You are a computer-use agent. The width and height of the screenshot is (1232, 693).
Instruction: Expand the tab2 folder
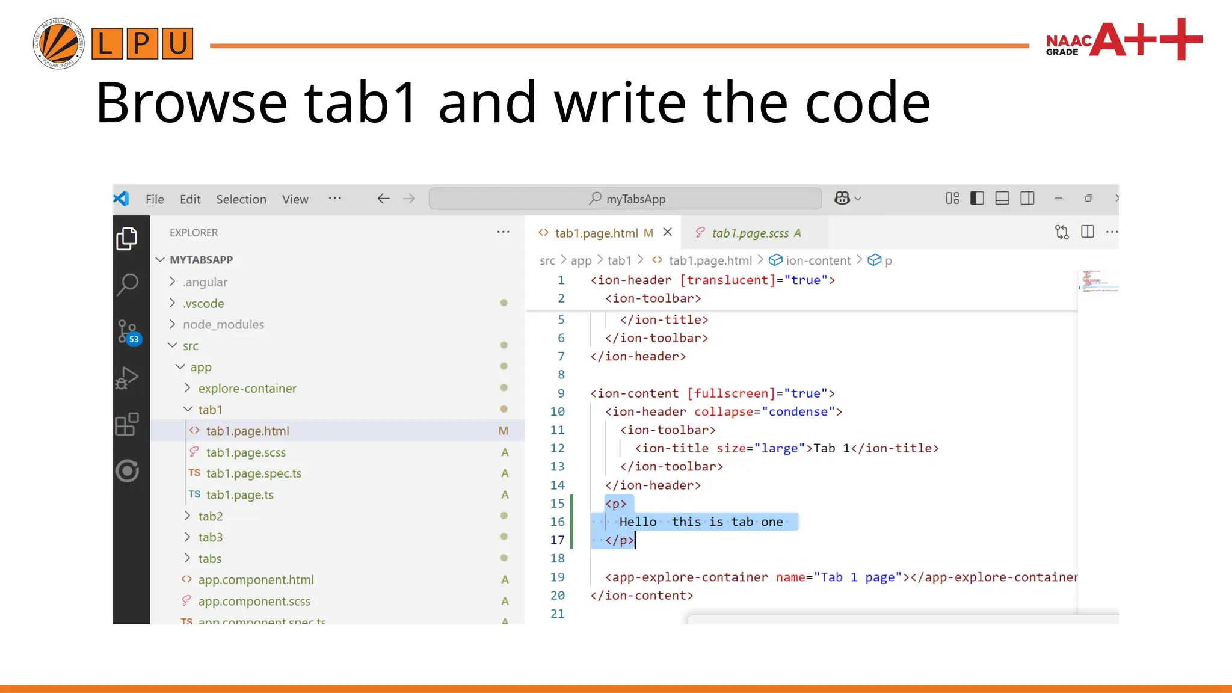[x=210, y=516]
